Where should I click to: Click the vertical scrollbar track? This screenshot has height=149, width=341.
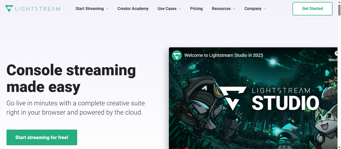coord(339,75)
